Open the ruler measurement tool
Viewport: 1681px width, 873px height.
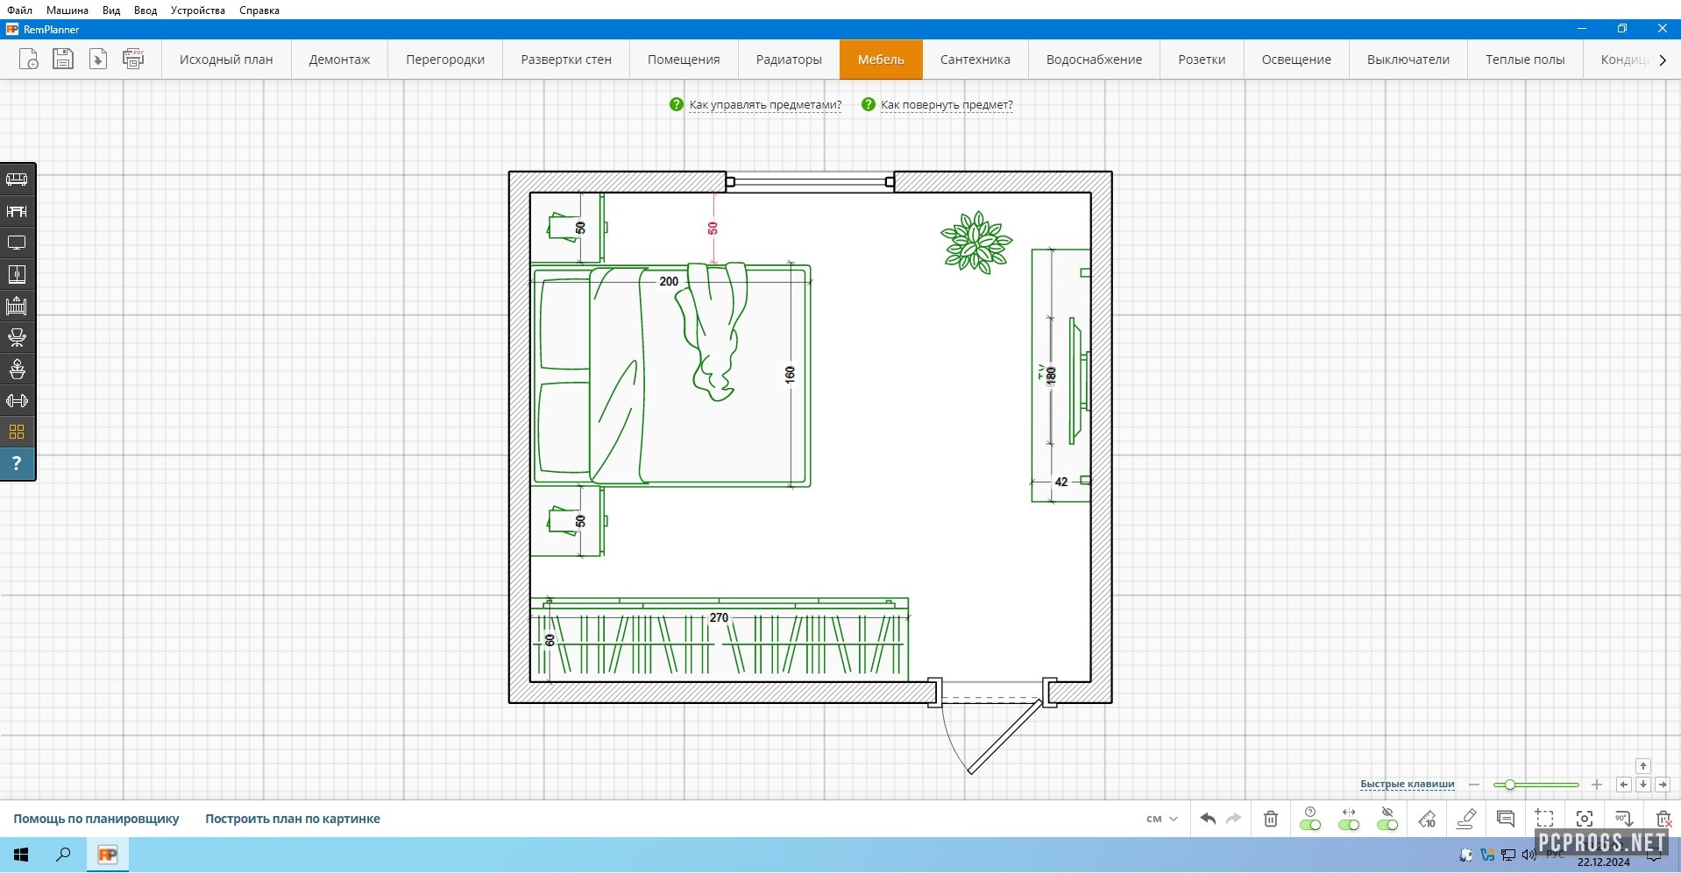click(x=1427, y=819)
